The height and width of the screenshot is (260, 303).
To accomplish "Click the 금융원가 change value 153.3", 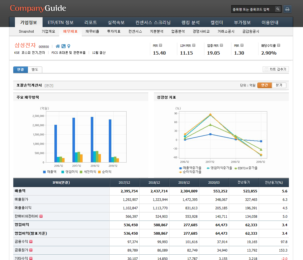I will [x=283, y=250].
